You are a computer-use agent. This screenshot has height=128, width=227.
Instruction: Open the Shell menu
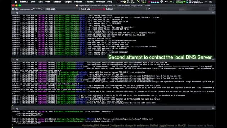pos(33,2)
